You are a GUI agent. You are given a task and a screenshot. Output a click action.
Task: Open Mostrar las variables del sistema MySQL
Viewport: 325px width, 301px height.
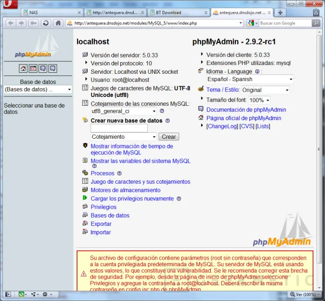(141, 161)
